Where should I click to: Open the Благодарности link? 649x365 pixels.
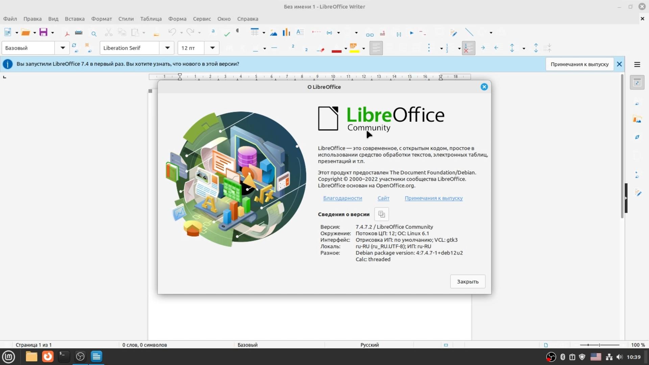(x=342, y=198)
